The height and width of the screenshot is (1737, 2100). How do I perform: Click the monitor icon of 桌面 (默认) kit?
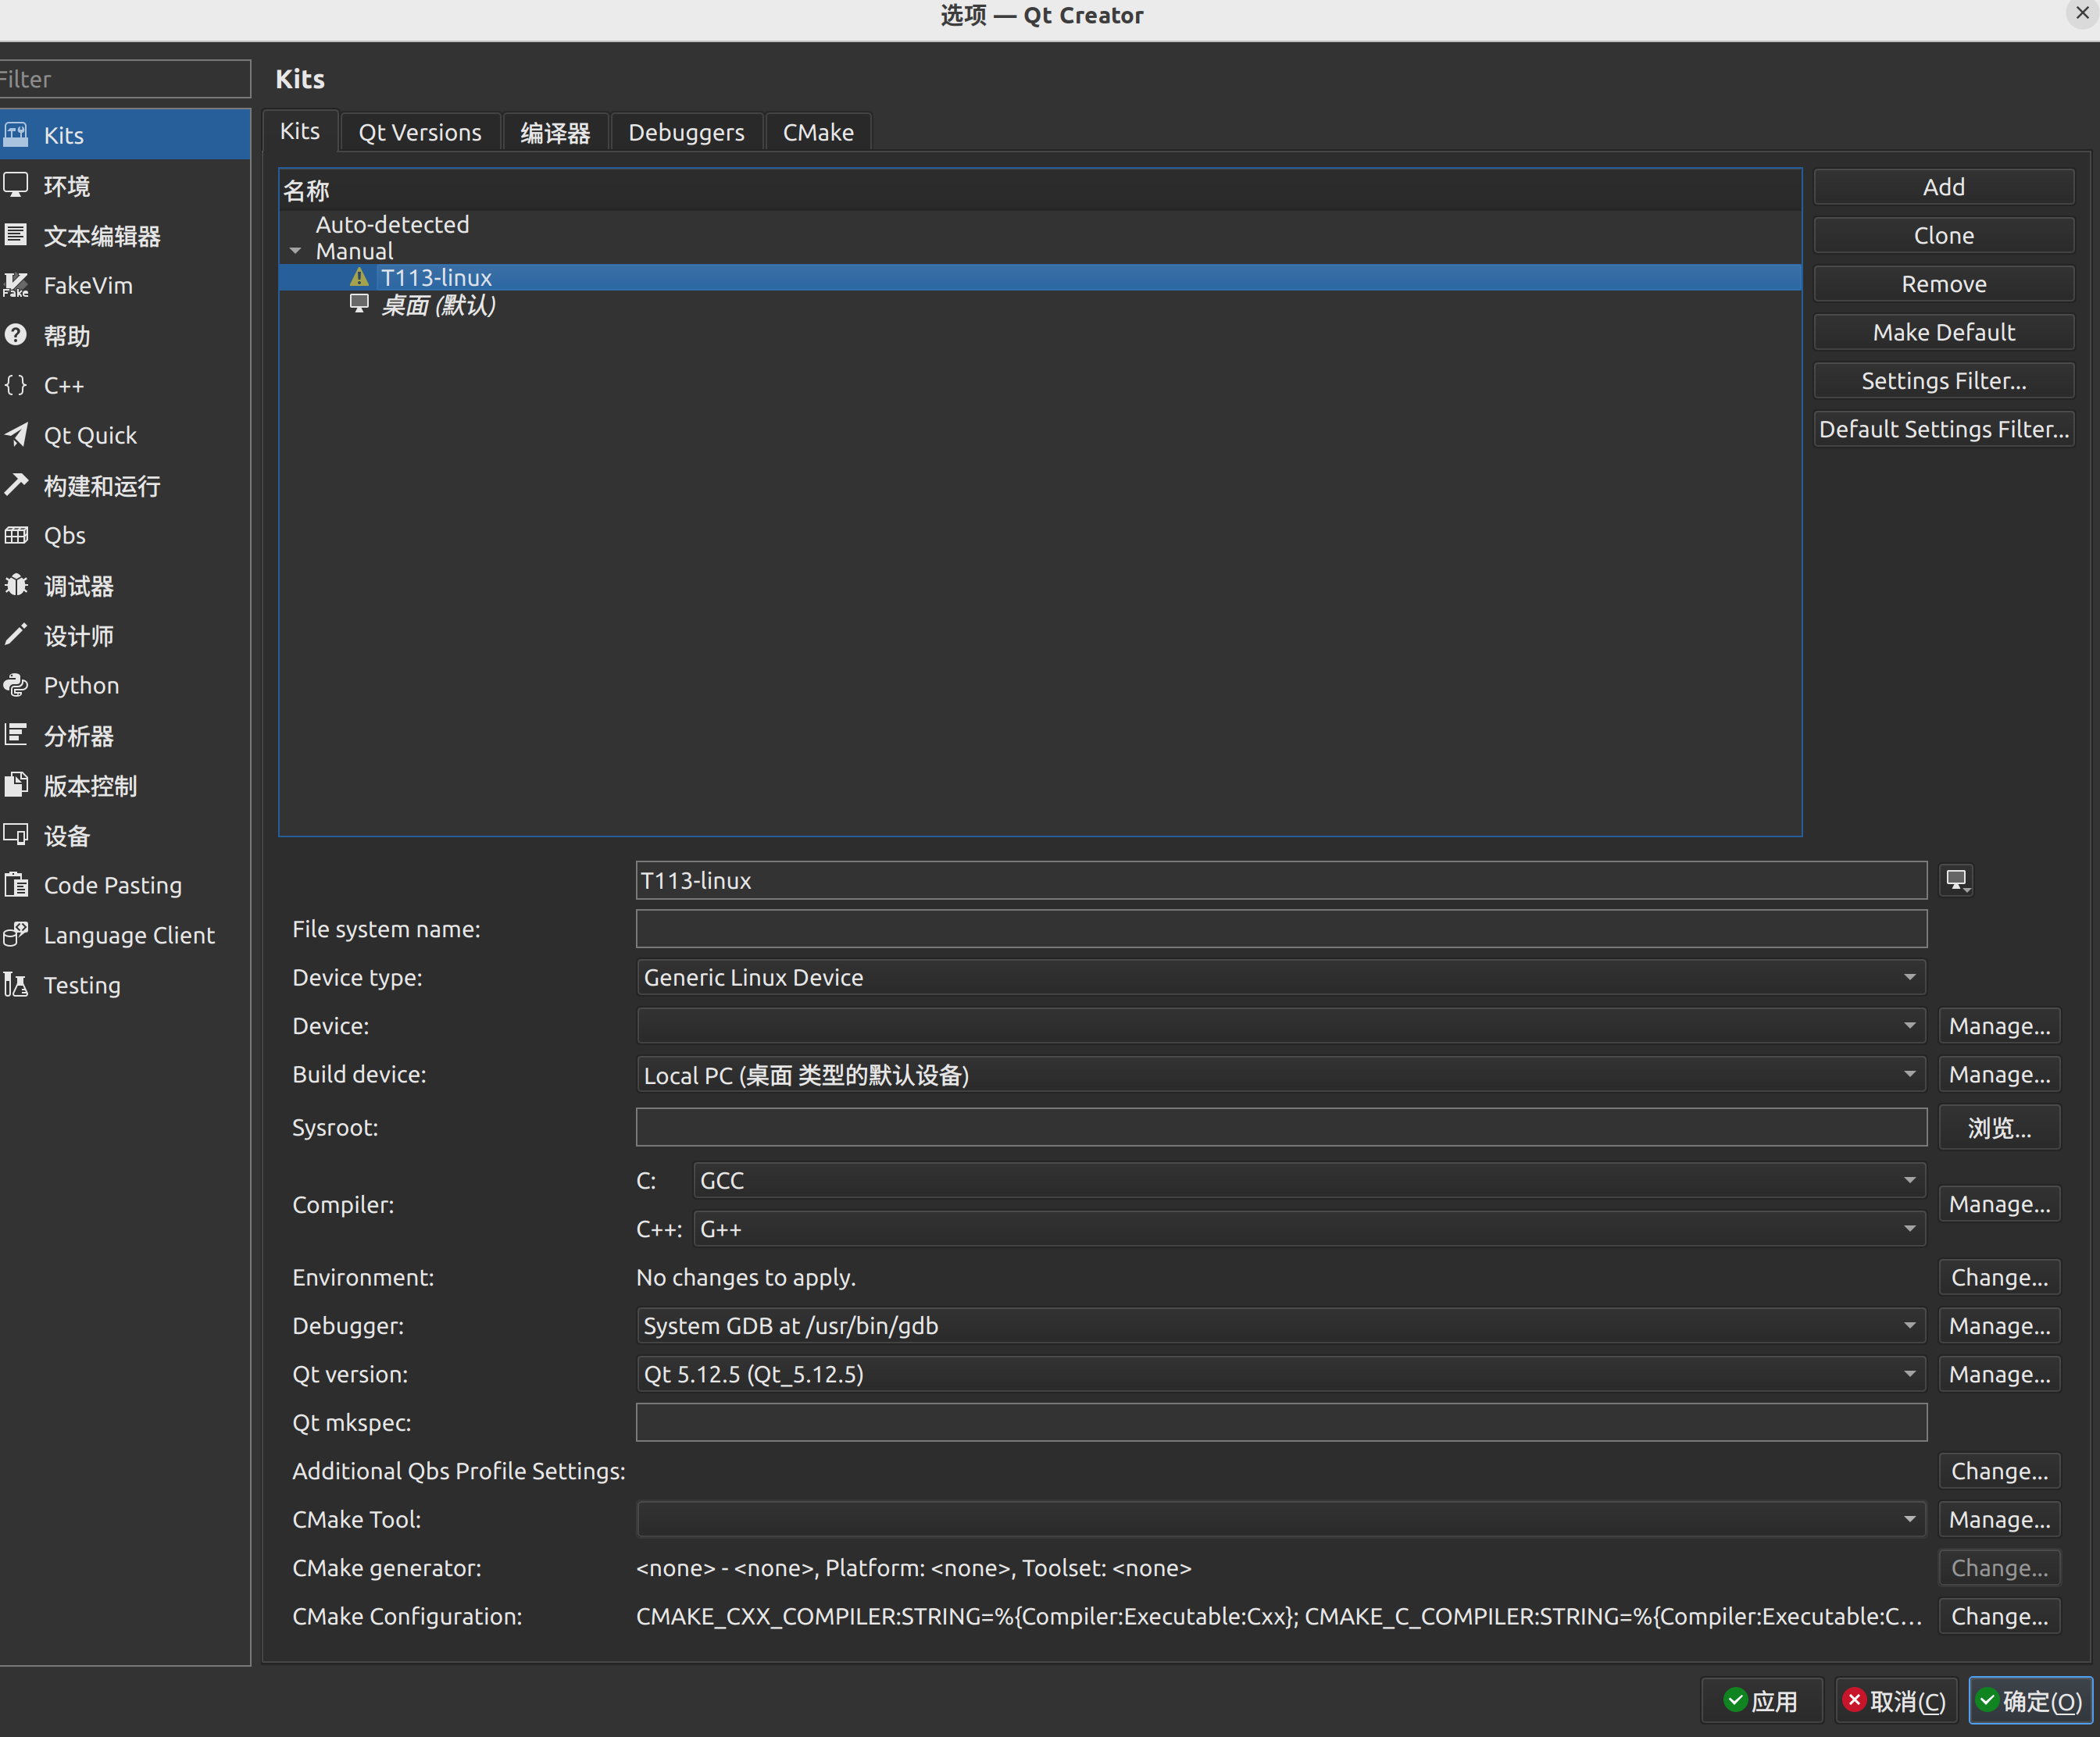click(x=359, y=304)
